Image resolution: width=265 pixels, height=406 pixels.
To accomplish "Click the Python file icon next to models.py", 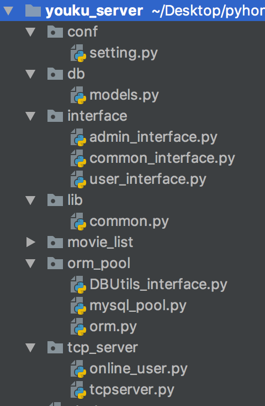I will pyautogui.click(x=78, y=95).
